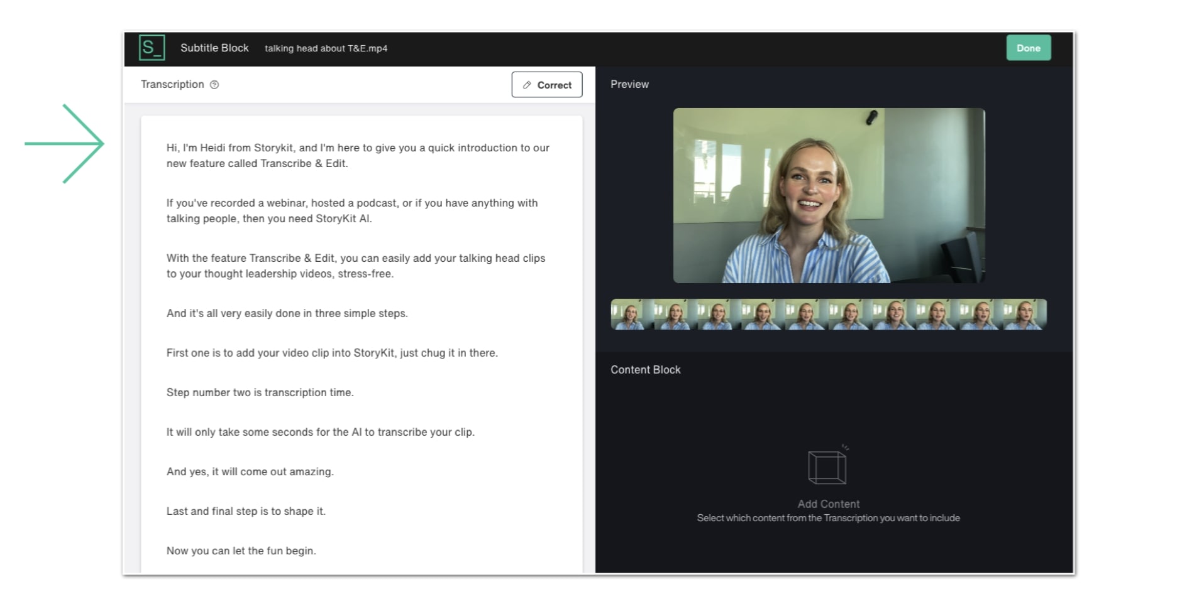The width and height of the screenshot is (1182, 604).
Task: Select the line "First one is to add your video clip"
Action: pos(332,353)
